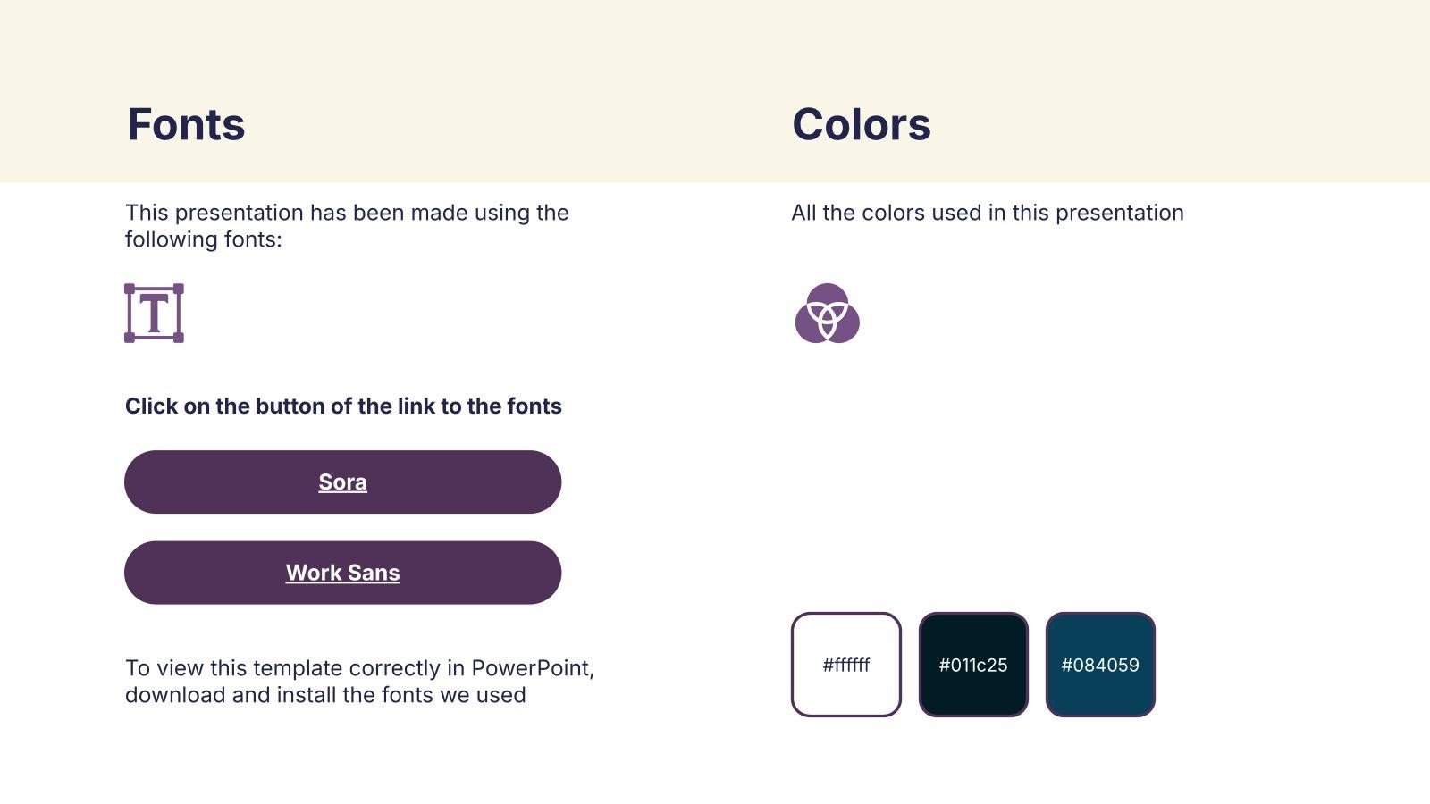Select the "Fonts" heading
1430x804 pixels.
(x=186, y=124)
